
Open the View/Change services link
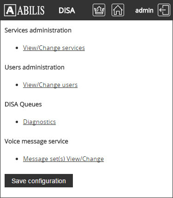(x=54, y=48)
